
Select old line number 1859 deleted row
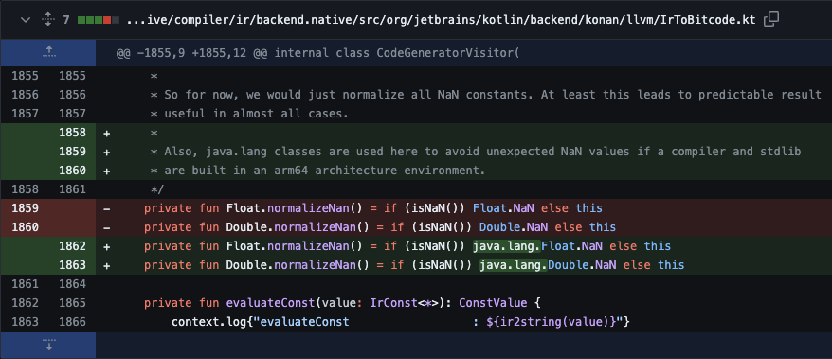point(25,208)
